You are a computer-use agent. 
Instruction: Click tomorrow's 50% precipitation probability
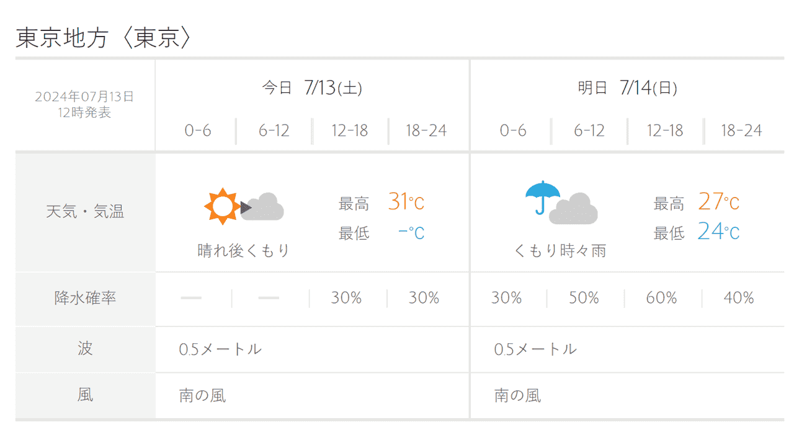coord(584,298)
